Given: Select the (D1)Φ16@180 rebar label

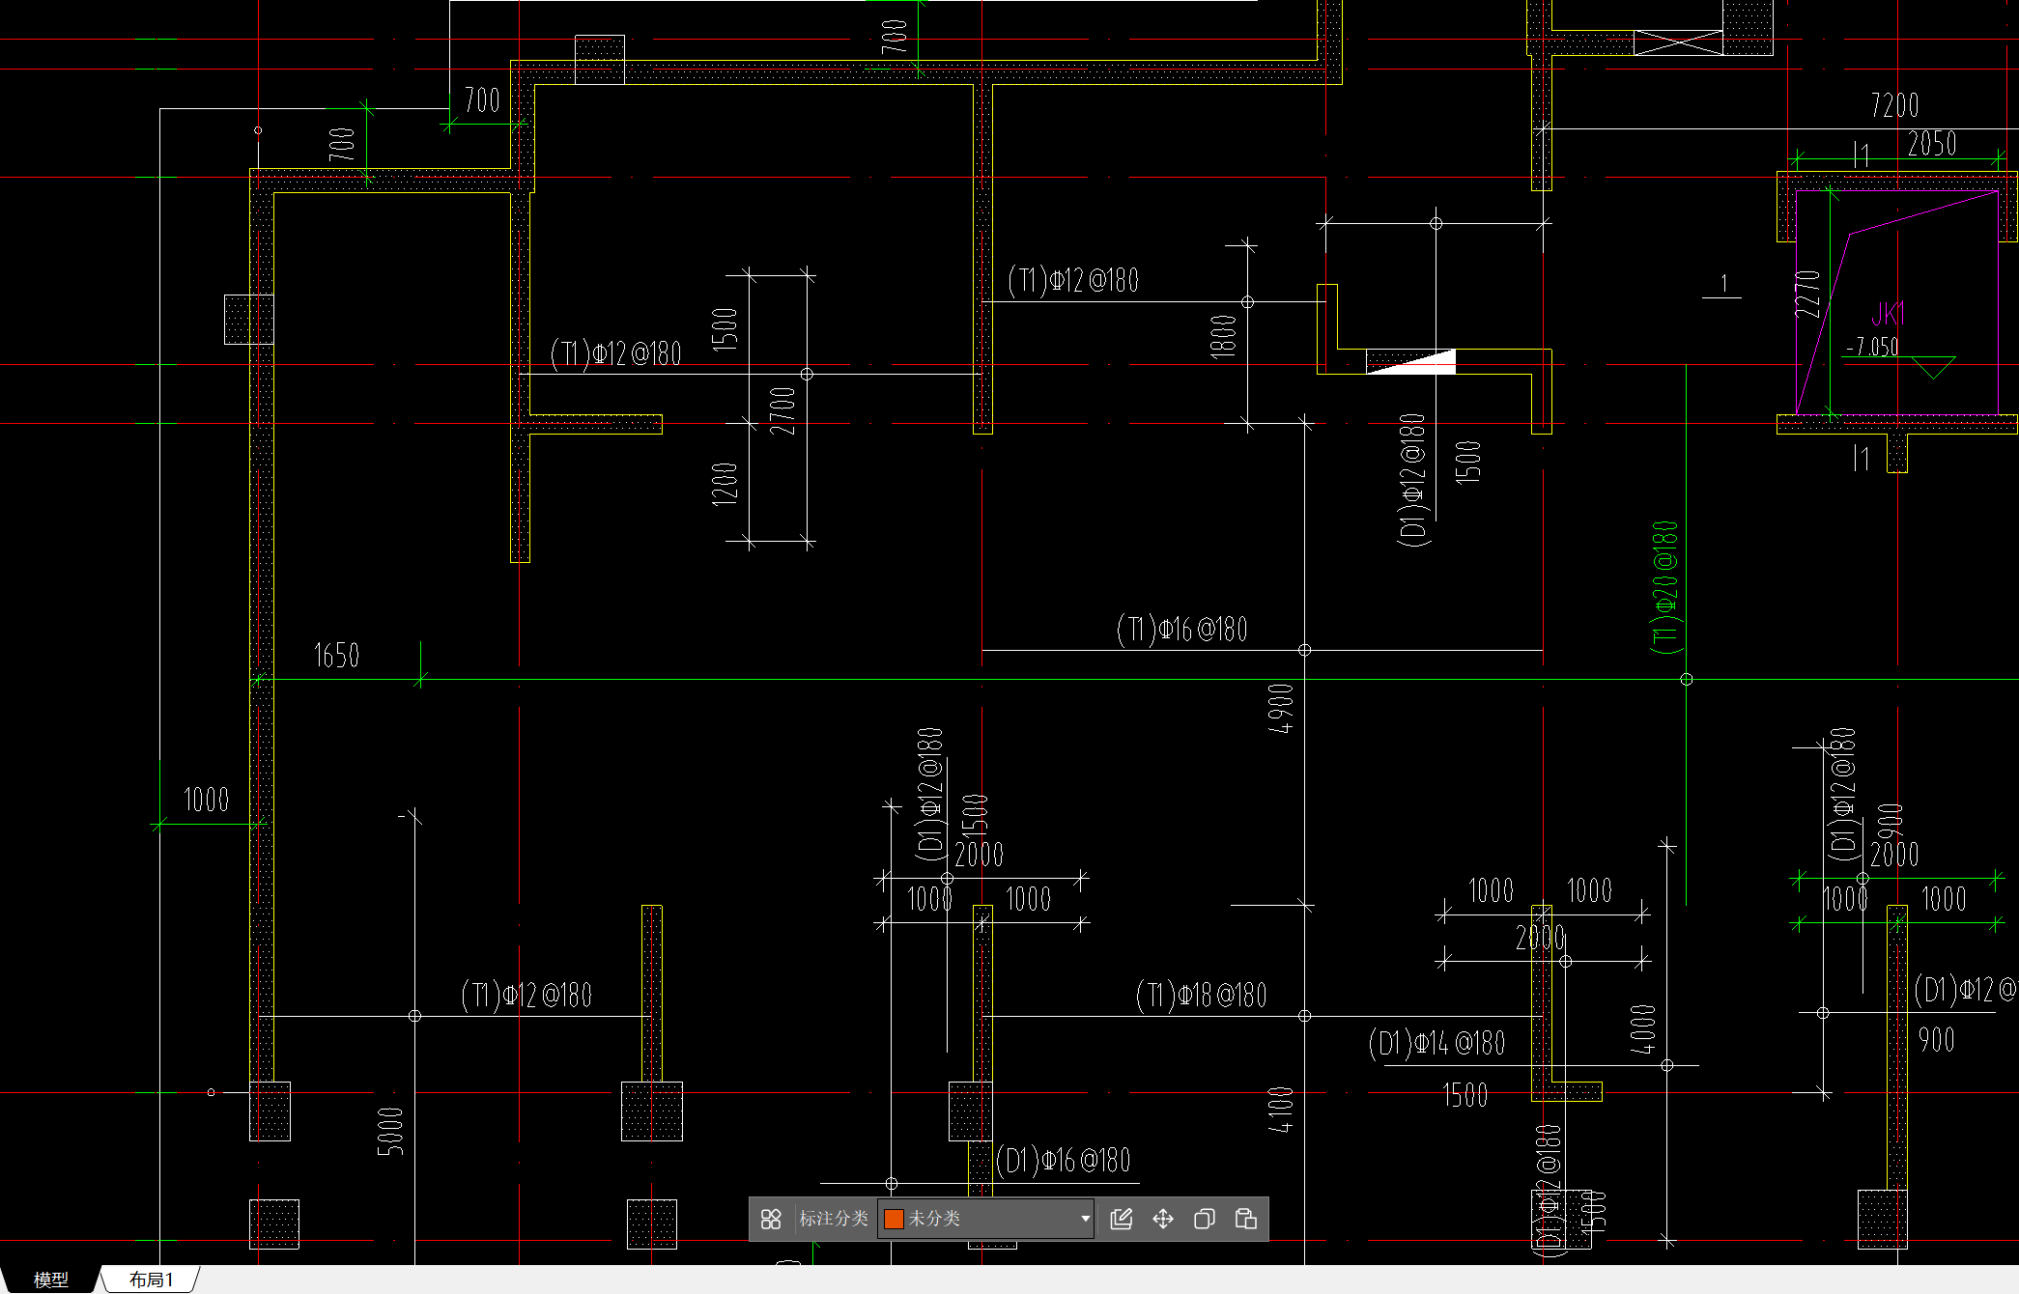Looking at the screenshot, I should (1063, 1160).
